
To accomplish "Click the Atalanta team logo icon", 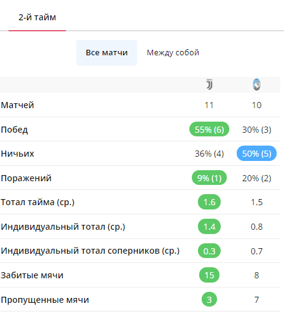I will tap(256, 84).
